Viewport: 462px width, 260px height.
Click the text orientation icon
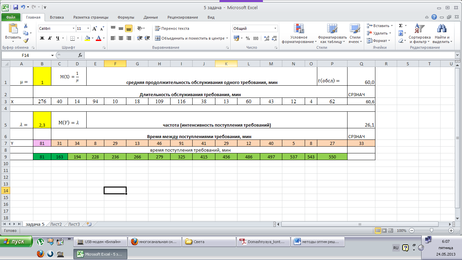(x=140, y=28)
